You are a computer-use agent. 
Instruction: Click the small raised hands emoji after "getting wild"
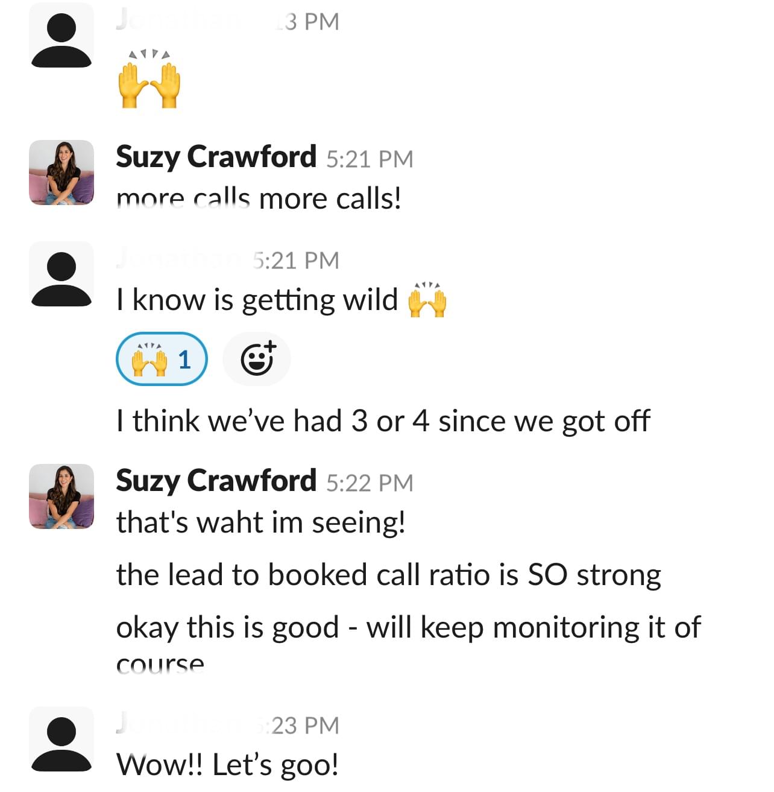coord(427,300)
